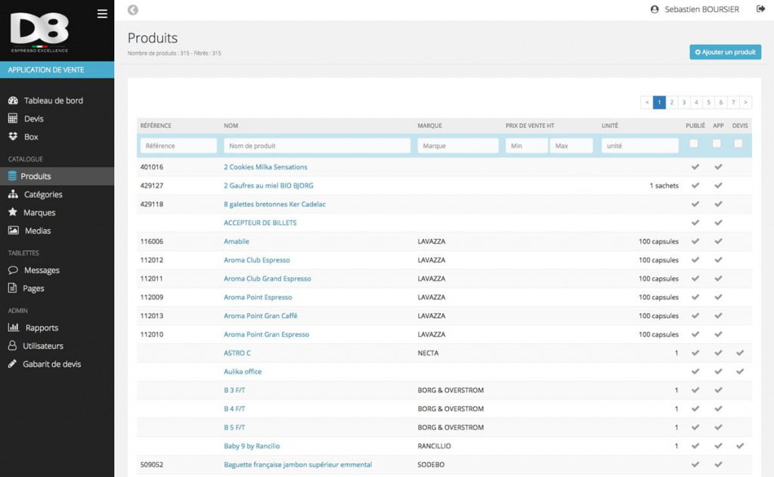Click the Pages document icon

click(12, 288)
